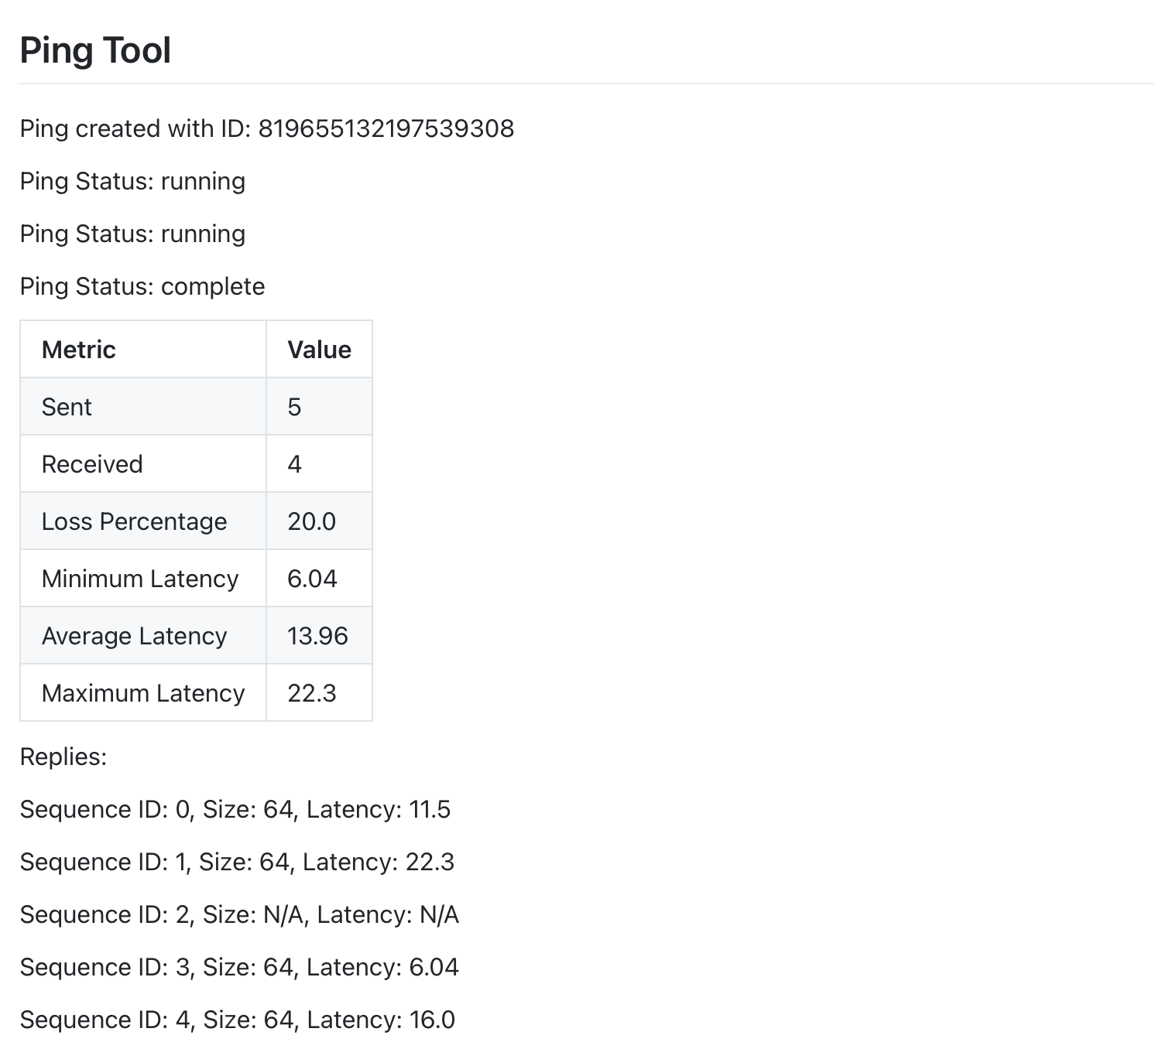Click the Sequence ID 1 latency 22.3 line
The height and width of the screenshot is (1042, 1155).
click(237, 862)
